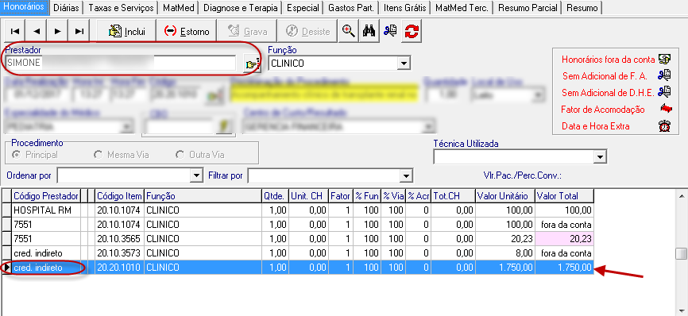Click code 20.10.3565 cell

point(120,239)
